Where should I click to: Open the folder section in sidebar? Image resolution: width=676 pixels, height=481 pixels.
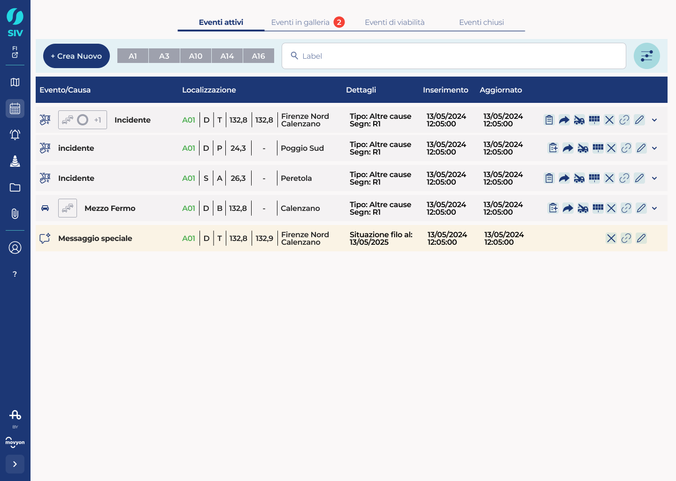click(15, 187)
